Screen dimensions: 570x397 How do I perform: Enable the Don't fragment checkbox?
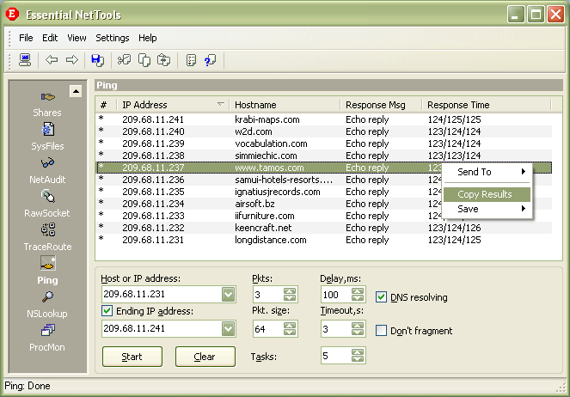click(381, 331)
